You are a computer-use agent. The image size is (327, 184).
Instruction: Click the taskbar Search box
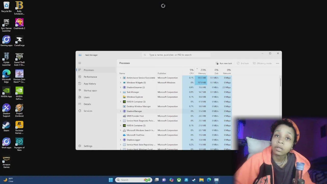click(x=133, y=180)
